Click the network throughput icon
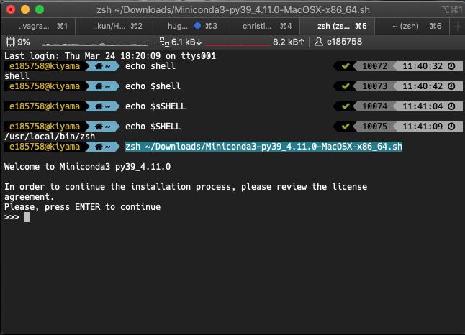The image size is (465, 335). click(164, 42)
